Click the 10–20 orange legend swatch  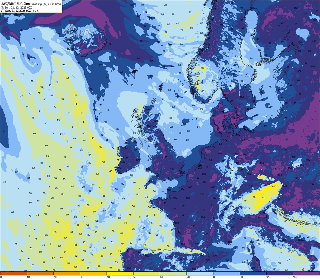click(x=40, y=273)
